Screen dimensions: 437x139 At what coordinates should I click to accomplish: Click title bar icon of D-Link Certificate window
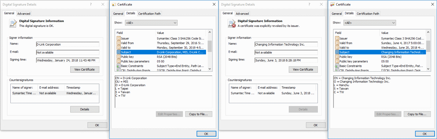pos(114,5)
